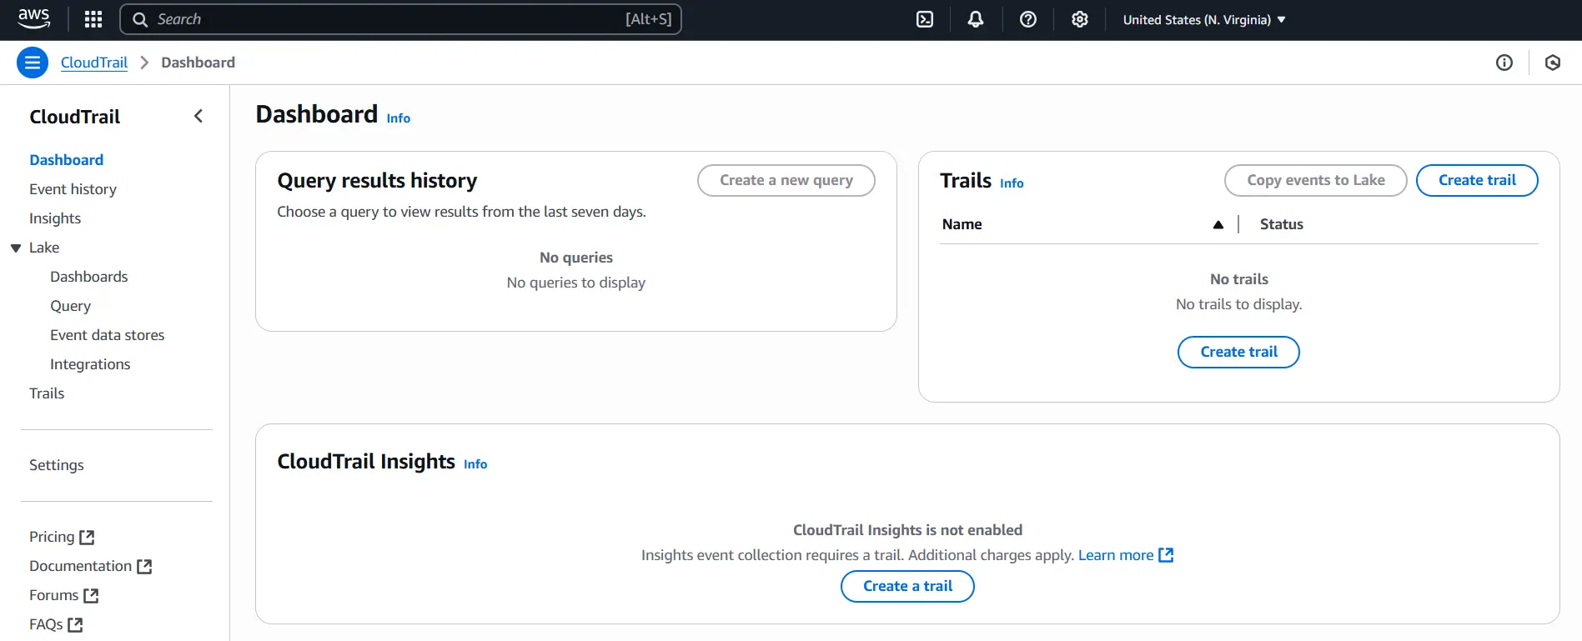Open Event data stores under Lake
This screenshot has height=641, width=1582.
click(107, 335)
